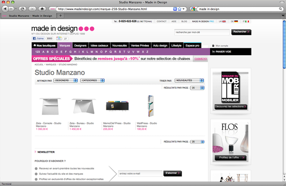Image resolution: width=286 pixels, height=186 pixels.
Task: List all tabs with the tab bar arrow
Action: click(x=283, y=16)
